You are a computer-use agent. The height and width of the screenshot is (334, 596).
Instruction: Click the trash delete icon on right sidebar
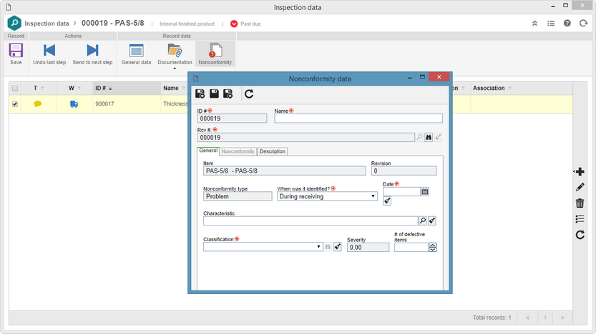pyautogui.click(x=580, y=203)
